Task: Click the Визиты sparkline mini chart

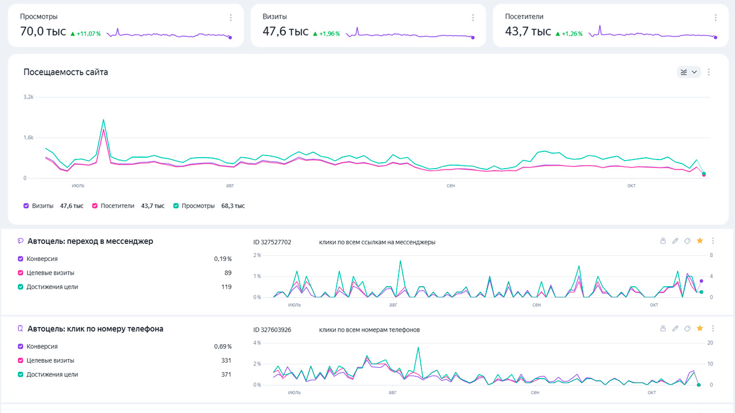Action: click(x=410, y=33)
